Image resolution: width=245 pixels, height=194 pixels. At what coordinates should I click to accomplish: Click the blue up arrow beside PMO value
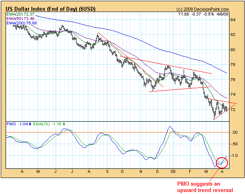point(30,124)
